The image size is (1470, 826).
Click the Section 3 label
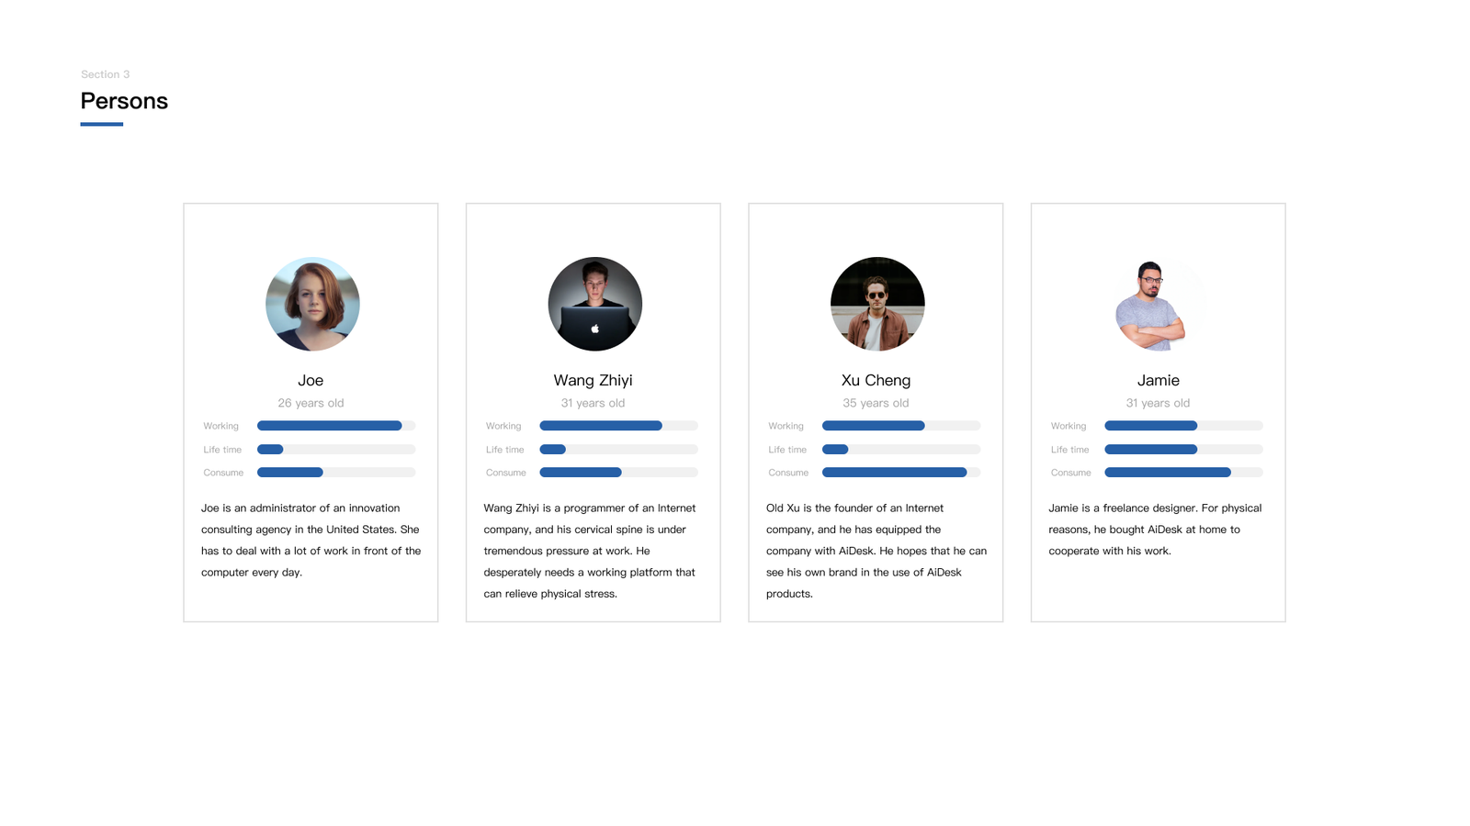pyautogui.click(x=105, y=74)
